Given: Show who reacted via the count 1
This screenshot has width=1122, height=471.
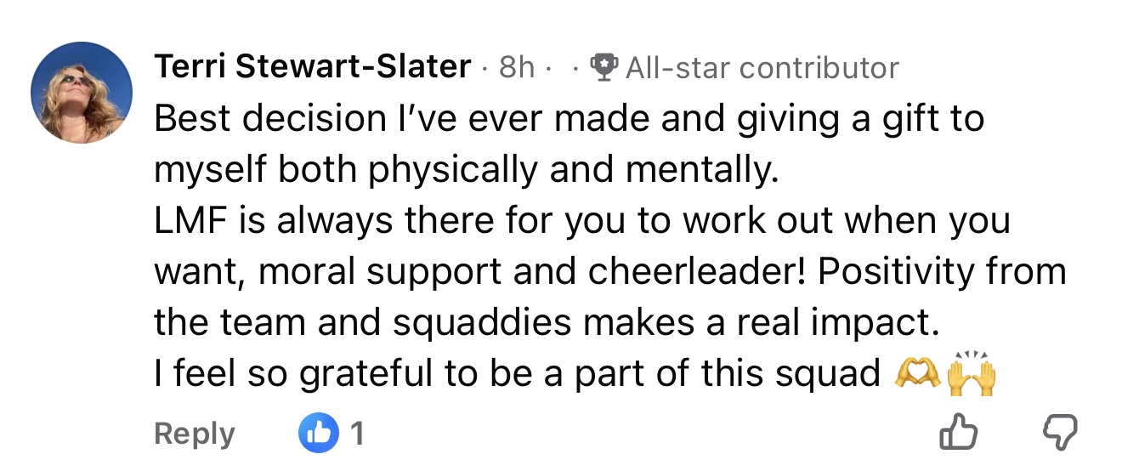Looking at the screenshot, I should pyautogui.click(x=357, y=434).
